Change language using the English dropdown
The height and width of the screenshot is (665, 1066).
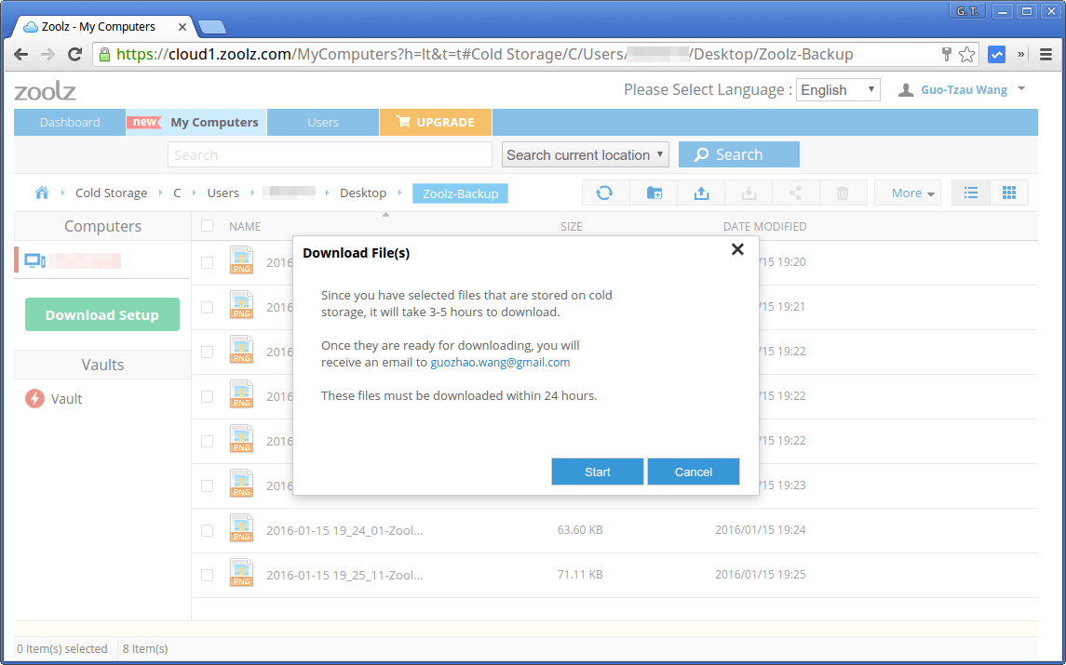(837, 89)
